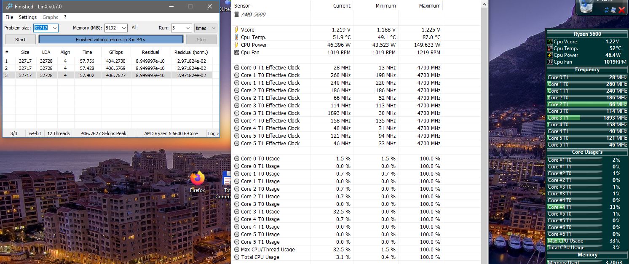
Task: Open the ? help menu in LinX
Action: [65, 17]
